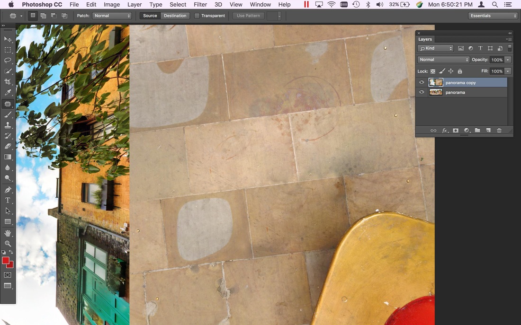This screenshot has width=521, height=325.
Task: Select the Horizontal Type tool
Action: pyautogui.click(x=8, y=201)
